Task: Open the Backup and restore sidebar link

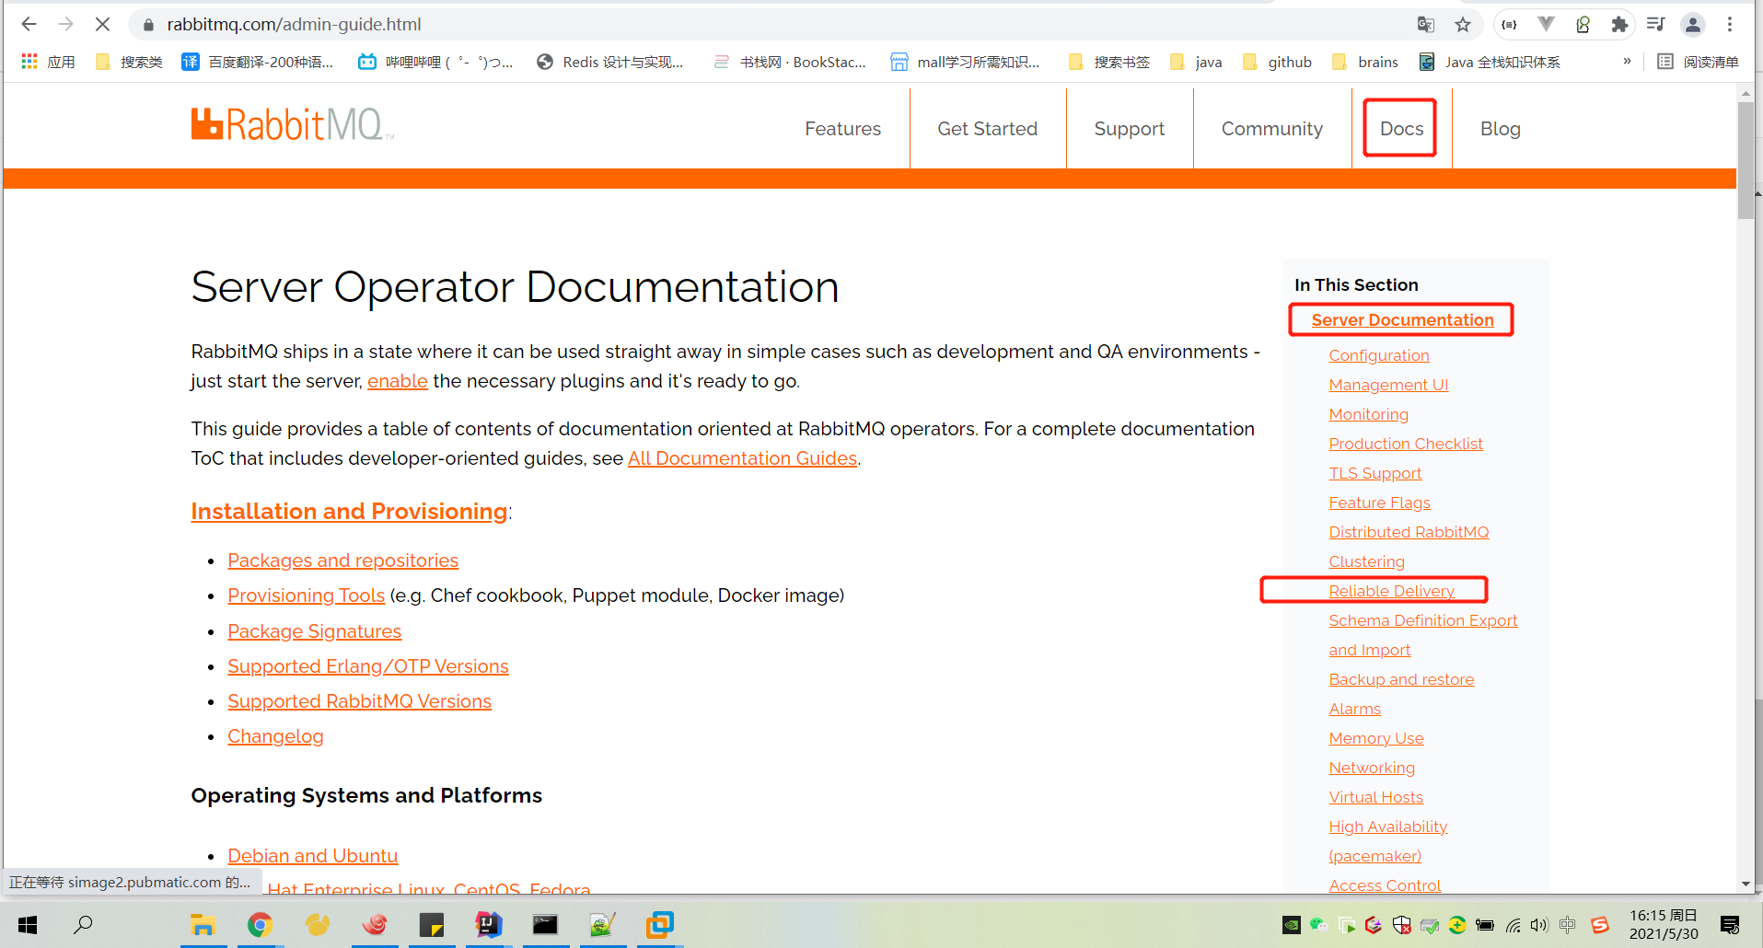Action: click(x=1401, y=679)
